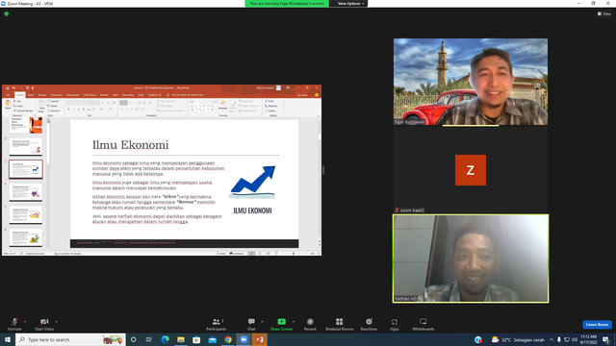Open Microsoft Edge from the taskbar
616x346 pixels.
click(x=165, y=339)
